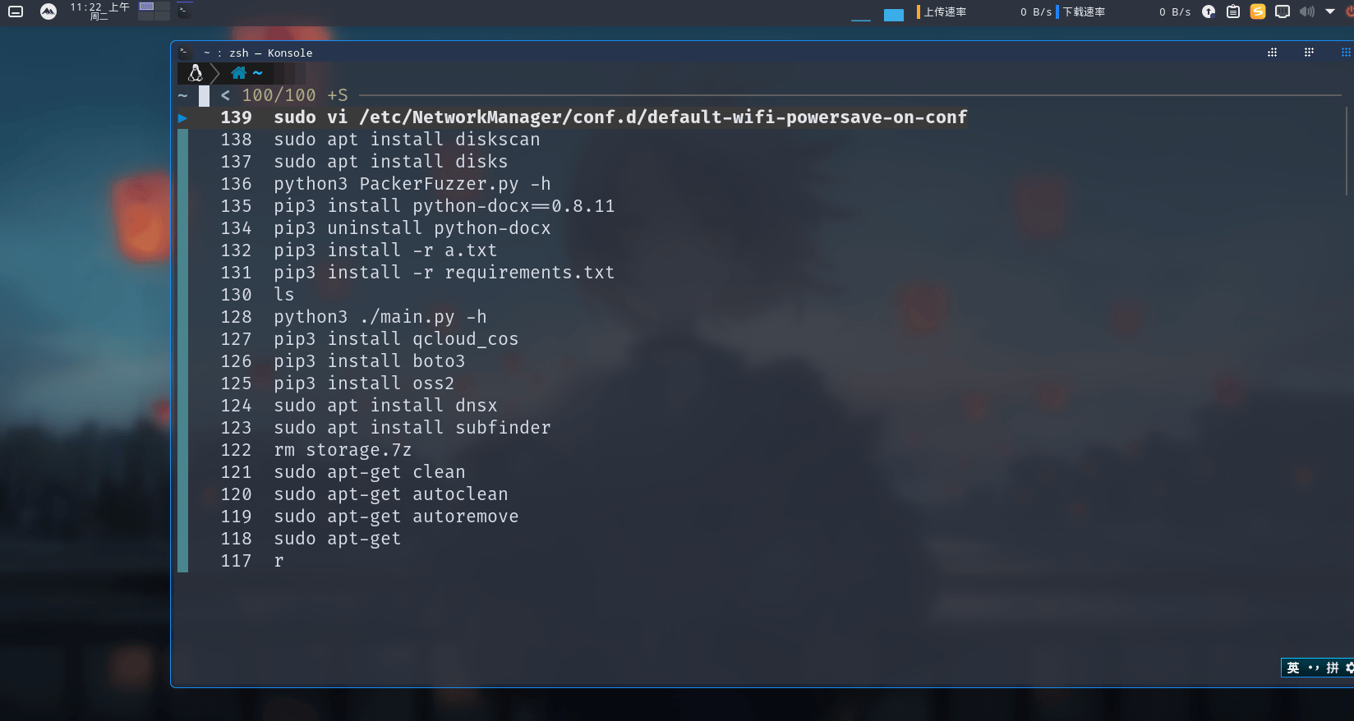This screenshot has height=721, width=1354.
Task: Expand hidden system tray icons arrow
Action: pos(1330,11)
